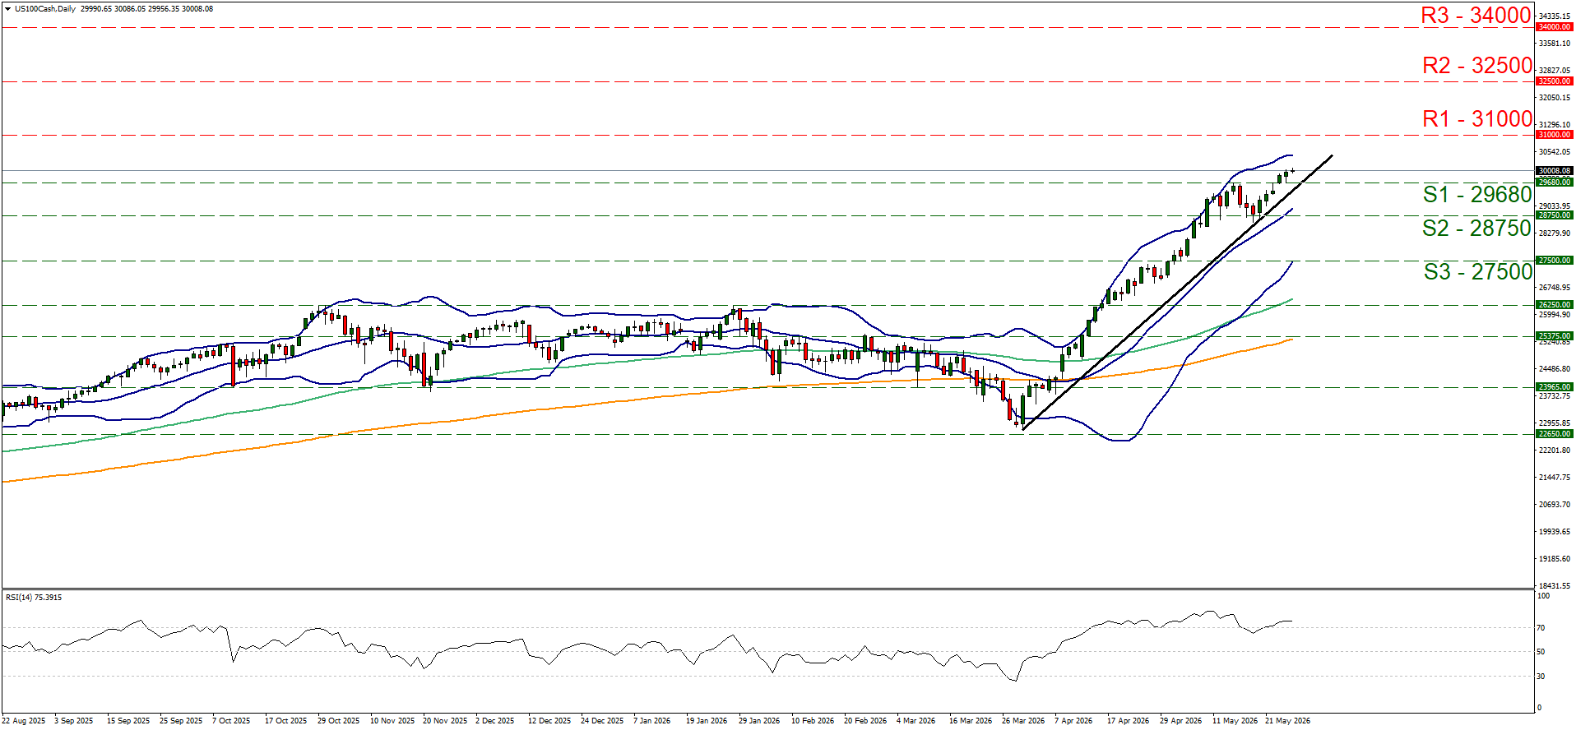Click the 2 Dec 2025 date label
The image size is (1576, 730).
tap(494, 721)
